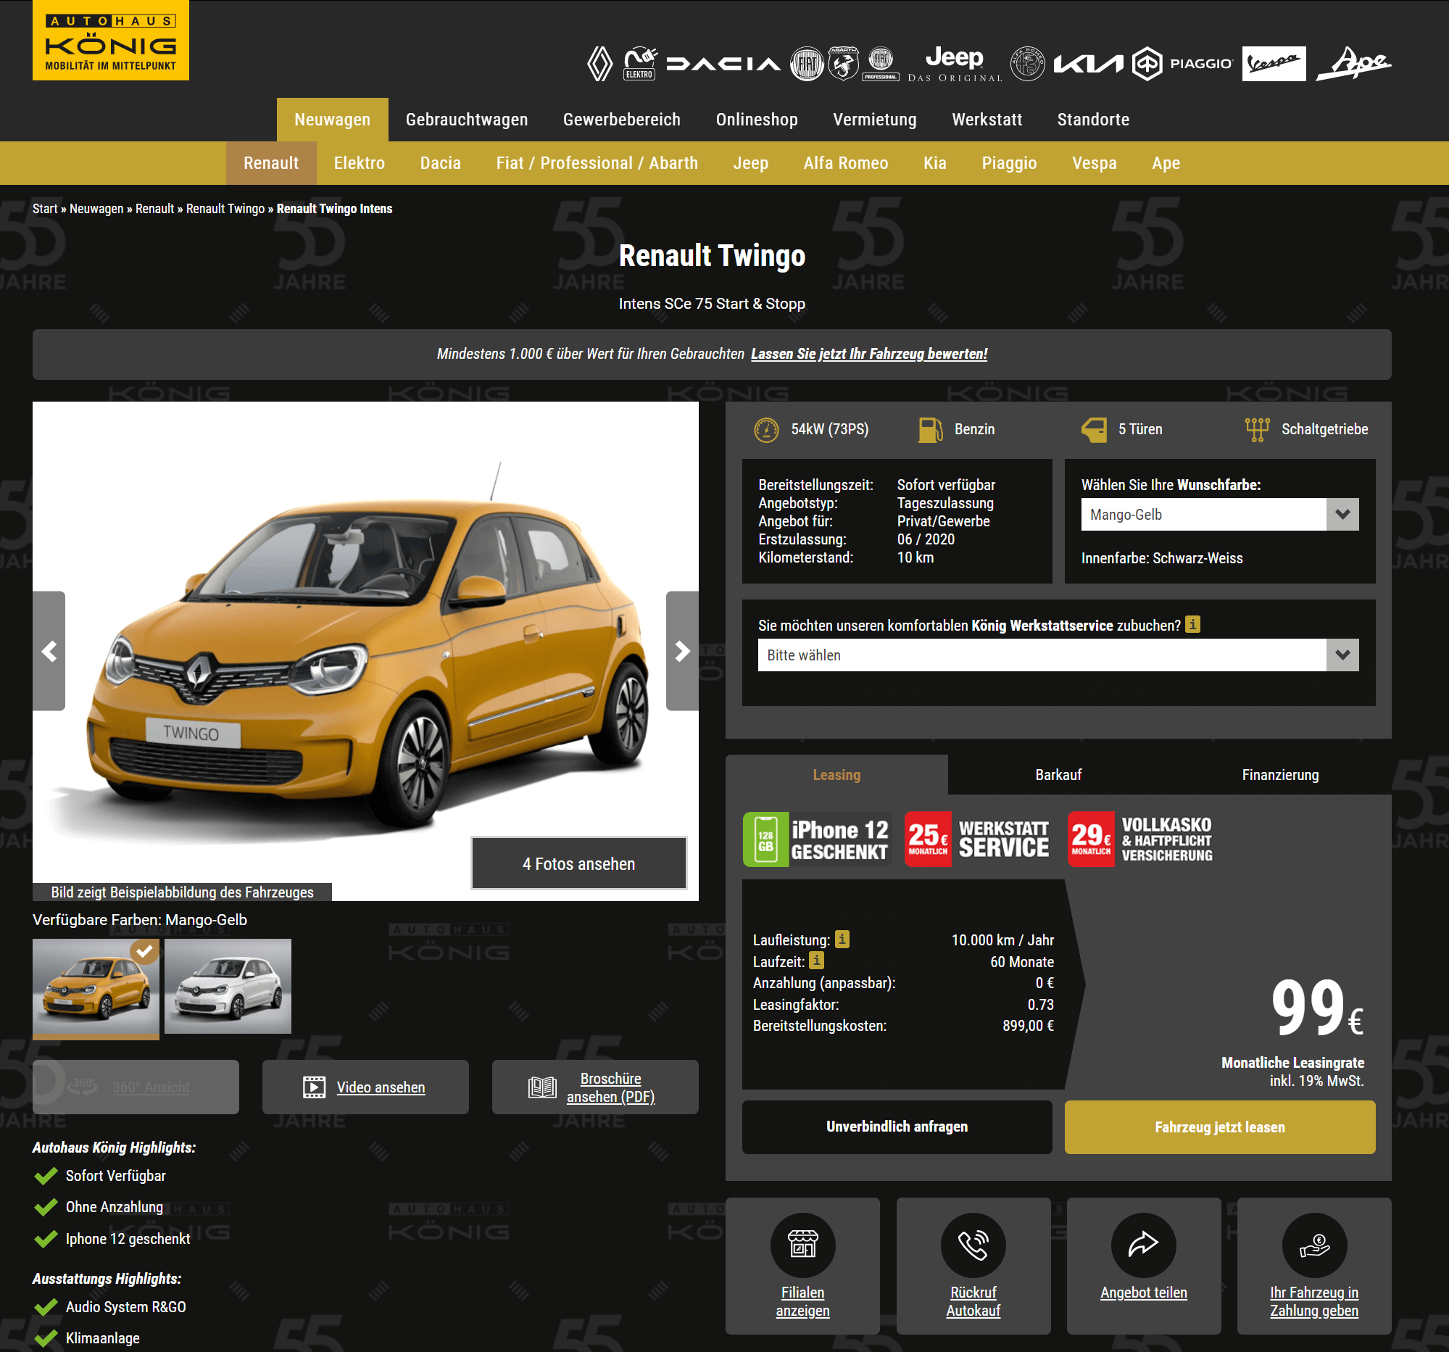The height and width of the screenshot is (1352, 1449).
Task: Open the Abarth scorpion logo
Action: (843, 63)
